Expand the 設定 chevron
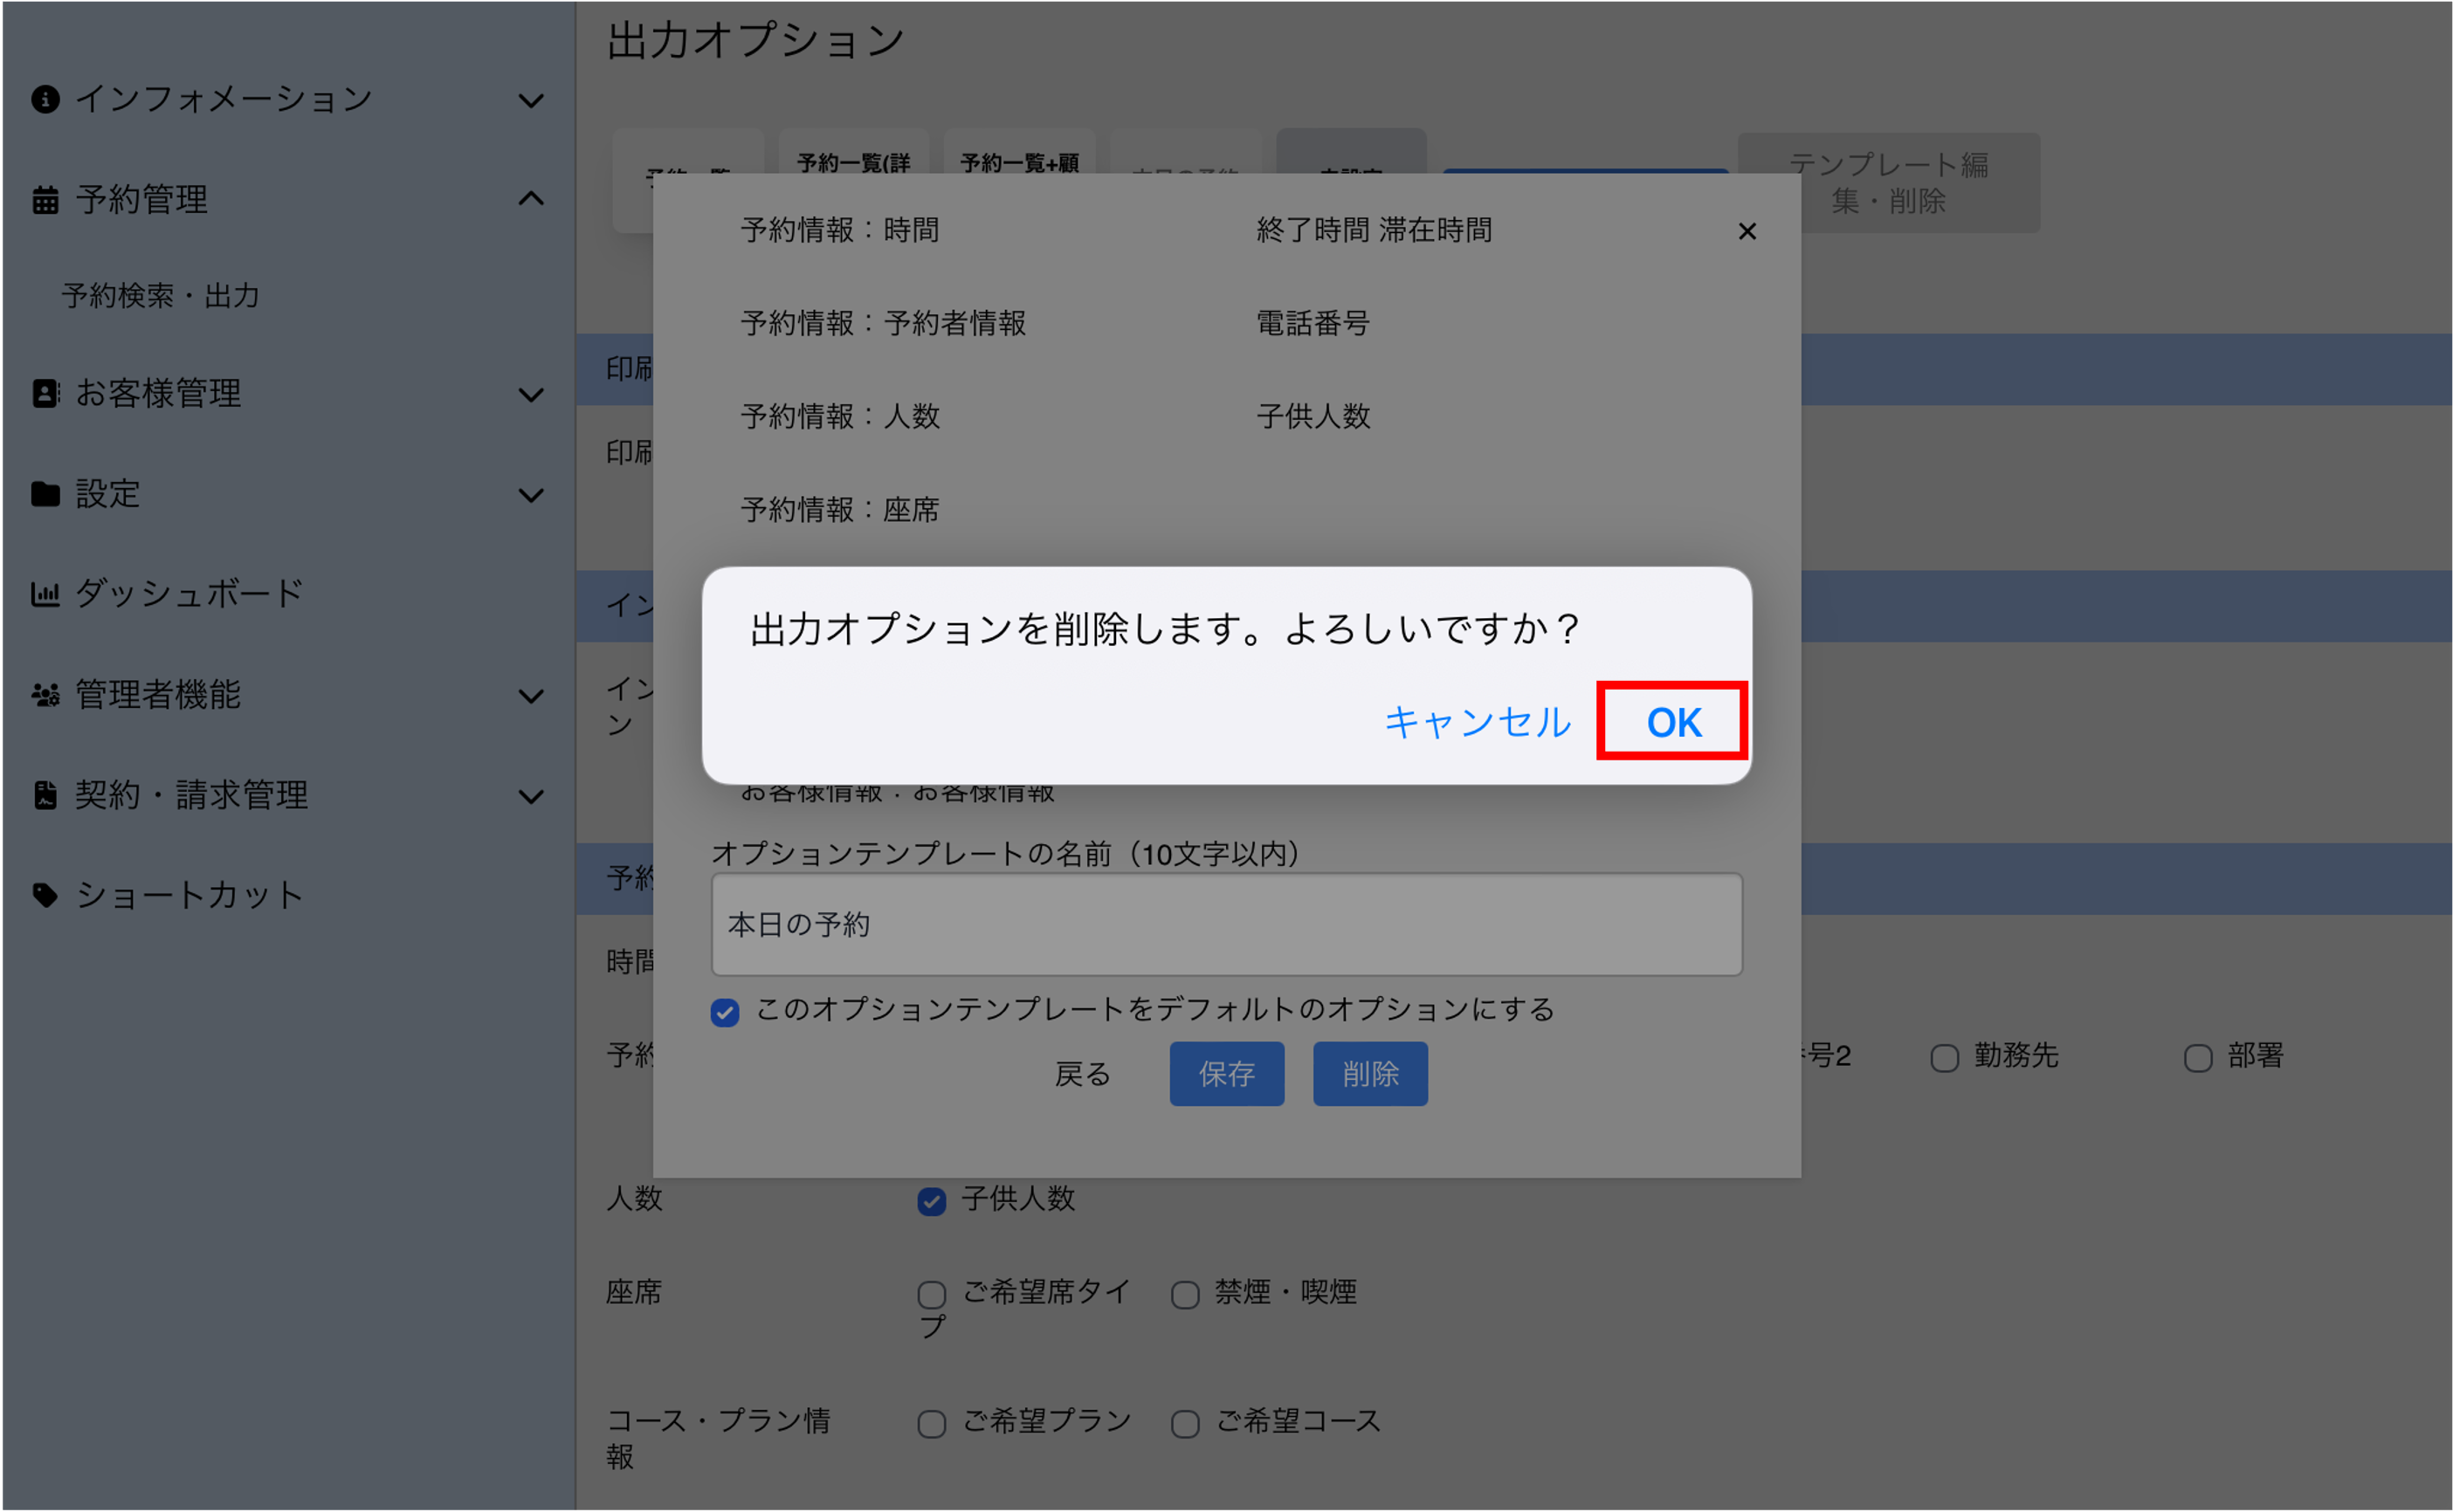The height and width of the screenshot is (1512, 2453). coord(531,495)
